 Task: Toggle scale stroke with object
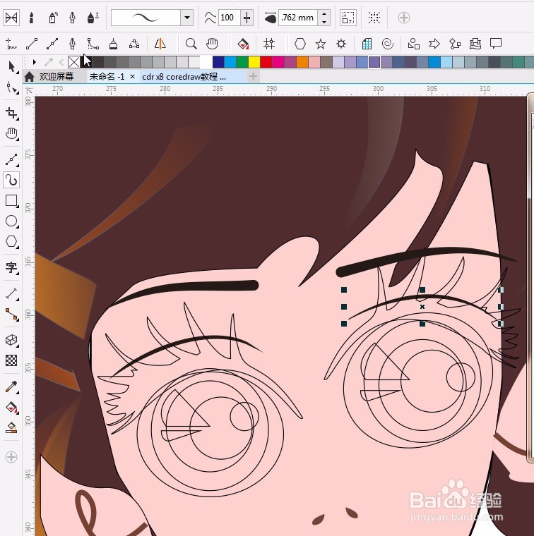(348, 18)
